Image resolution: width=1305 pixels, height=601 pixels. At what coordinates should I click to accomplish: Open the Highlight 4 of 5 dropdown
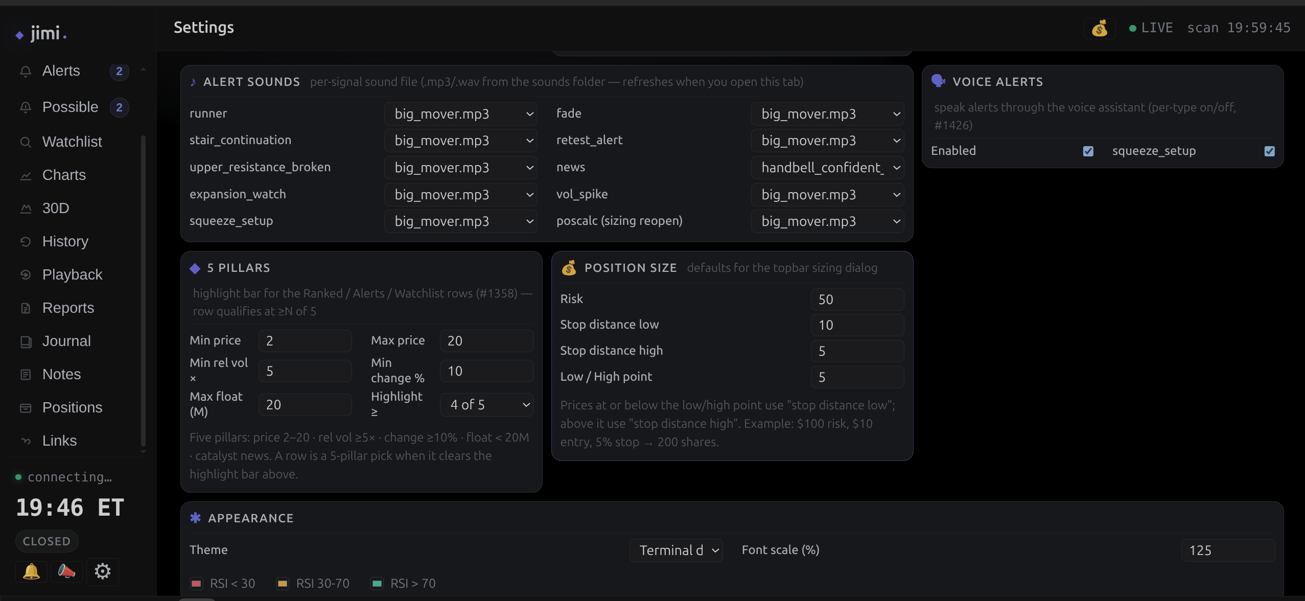(x=487, y=405)
